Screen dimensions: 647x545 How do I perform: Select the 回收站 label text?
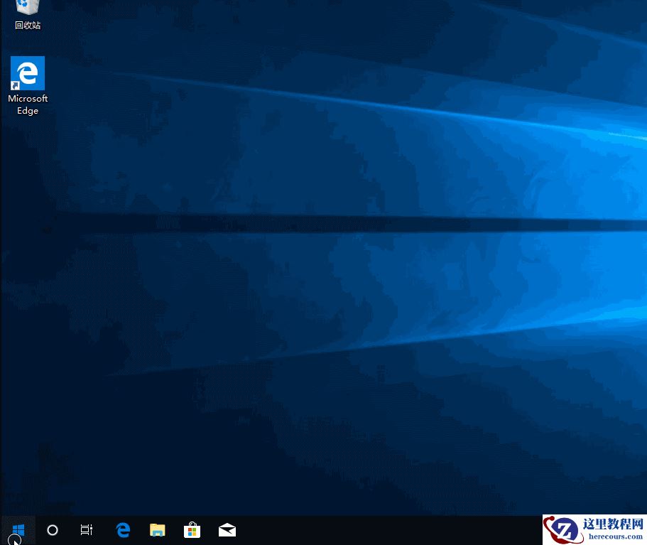(27, 25)
